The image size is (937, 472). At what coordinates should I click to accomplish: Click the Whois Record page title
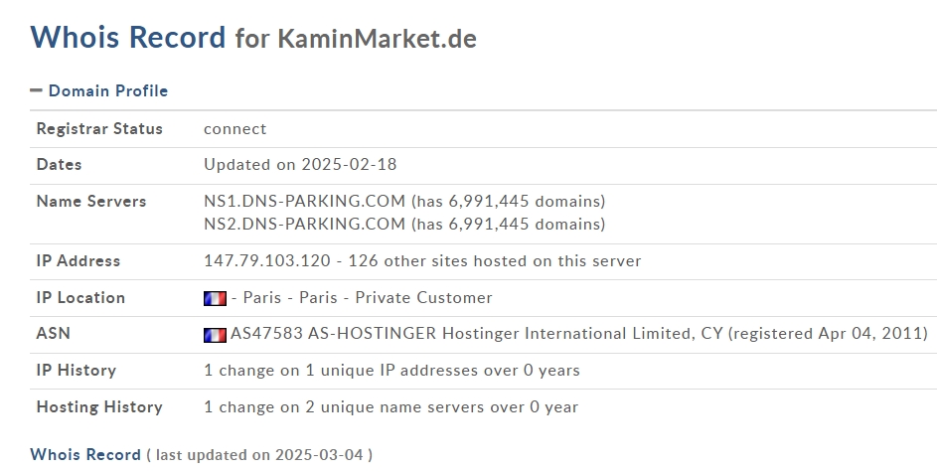(x=128, y=37)
